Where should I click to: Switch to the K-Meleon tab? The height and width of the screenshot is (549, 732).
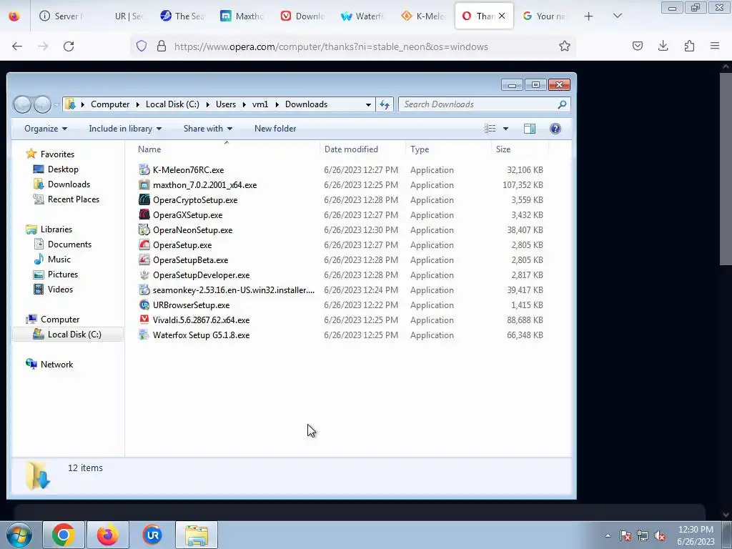click(423, 16)
